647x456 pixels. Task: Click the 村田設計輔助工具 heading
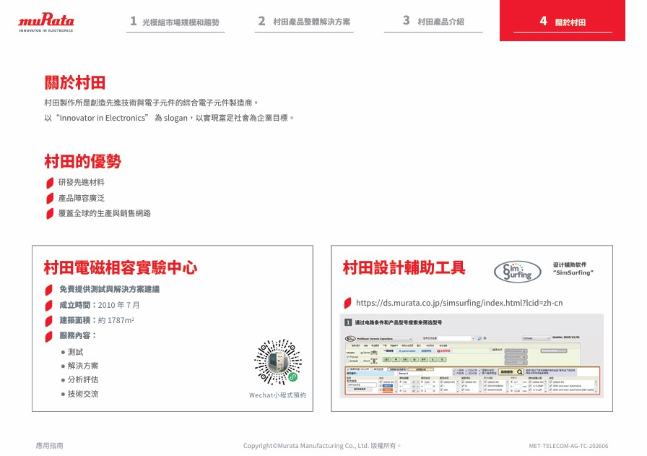pos(404,267)
